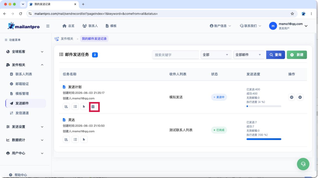Go to 联系人 in top navigation
This screenshot has width=318, height=178.
click(90, 26)
